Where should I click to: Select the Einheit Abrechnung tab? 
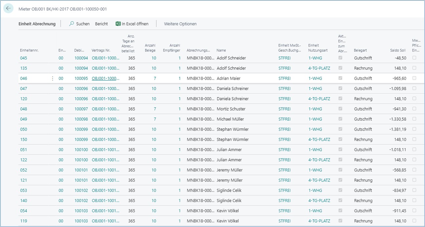coord(37,24)
